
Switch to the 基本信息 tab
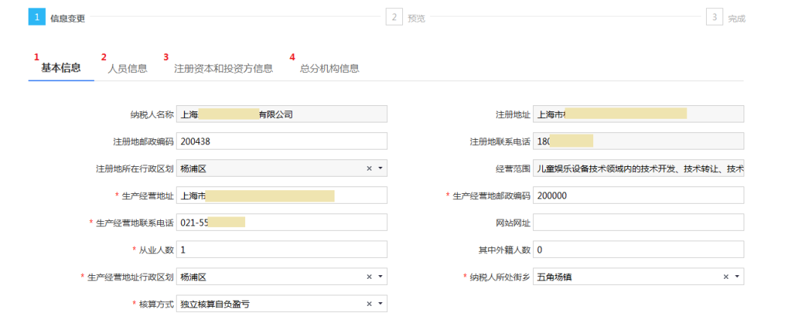coord(61,68)
